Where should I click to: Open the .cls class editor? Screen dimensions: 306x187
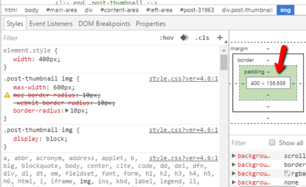[202, 38]
